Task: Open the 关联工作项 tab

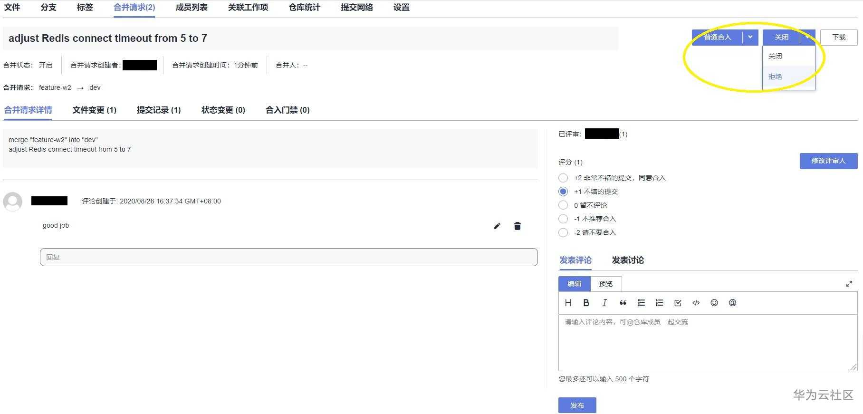Action: pyautogui.click(x=248, y=8)
